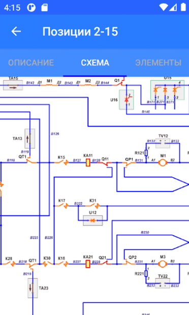189x315 pixels.
Task: Tap the wire label B227
Action: pos(77,262)
